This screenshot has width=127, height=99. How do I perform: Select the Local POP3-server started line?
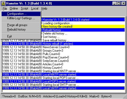tap(63, 81)
